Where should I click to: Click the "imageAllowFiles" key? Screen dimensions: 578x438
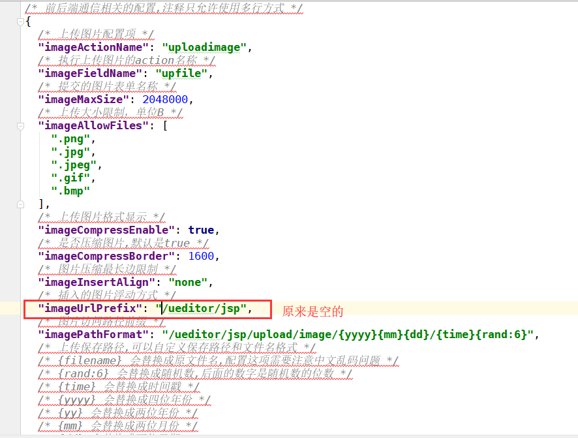coord(94,126)
